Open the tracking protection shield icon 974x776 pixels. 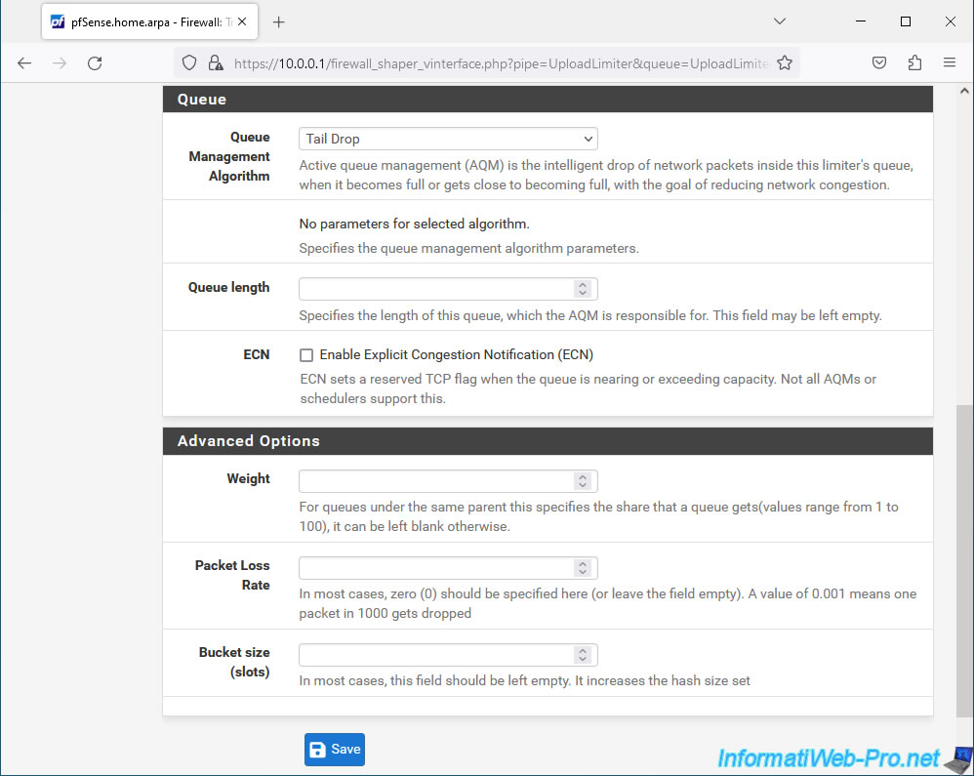click(189, 62)
